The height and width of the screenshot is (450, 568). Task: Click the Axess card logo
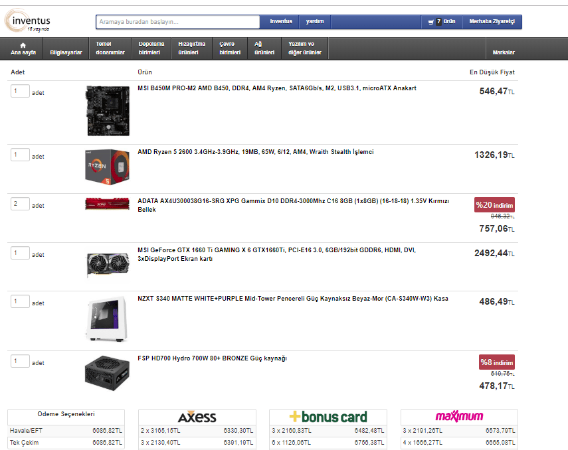click(197, 417)
